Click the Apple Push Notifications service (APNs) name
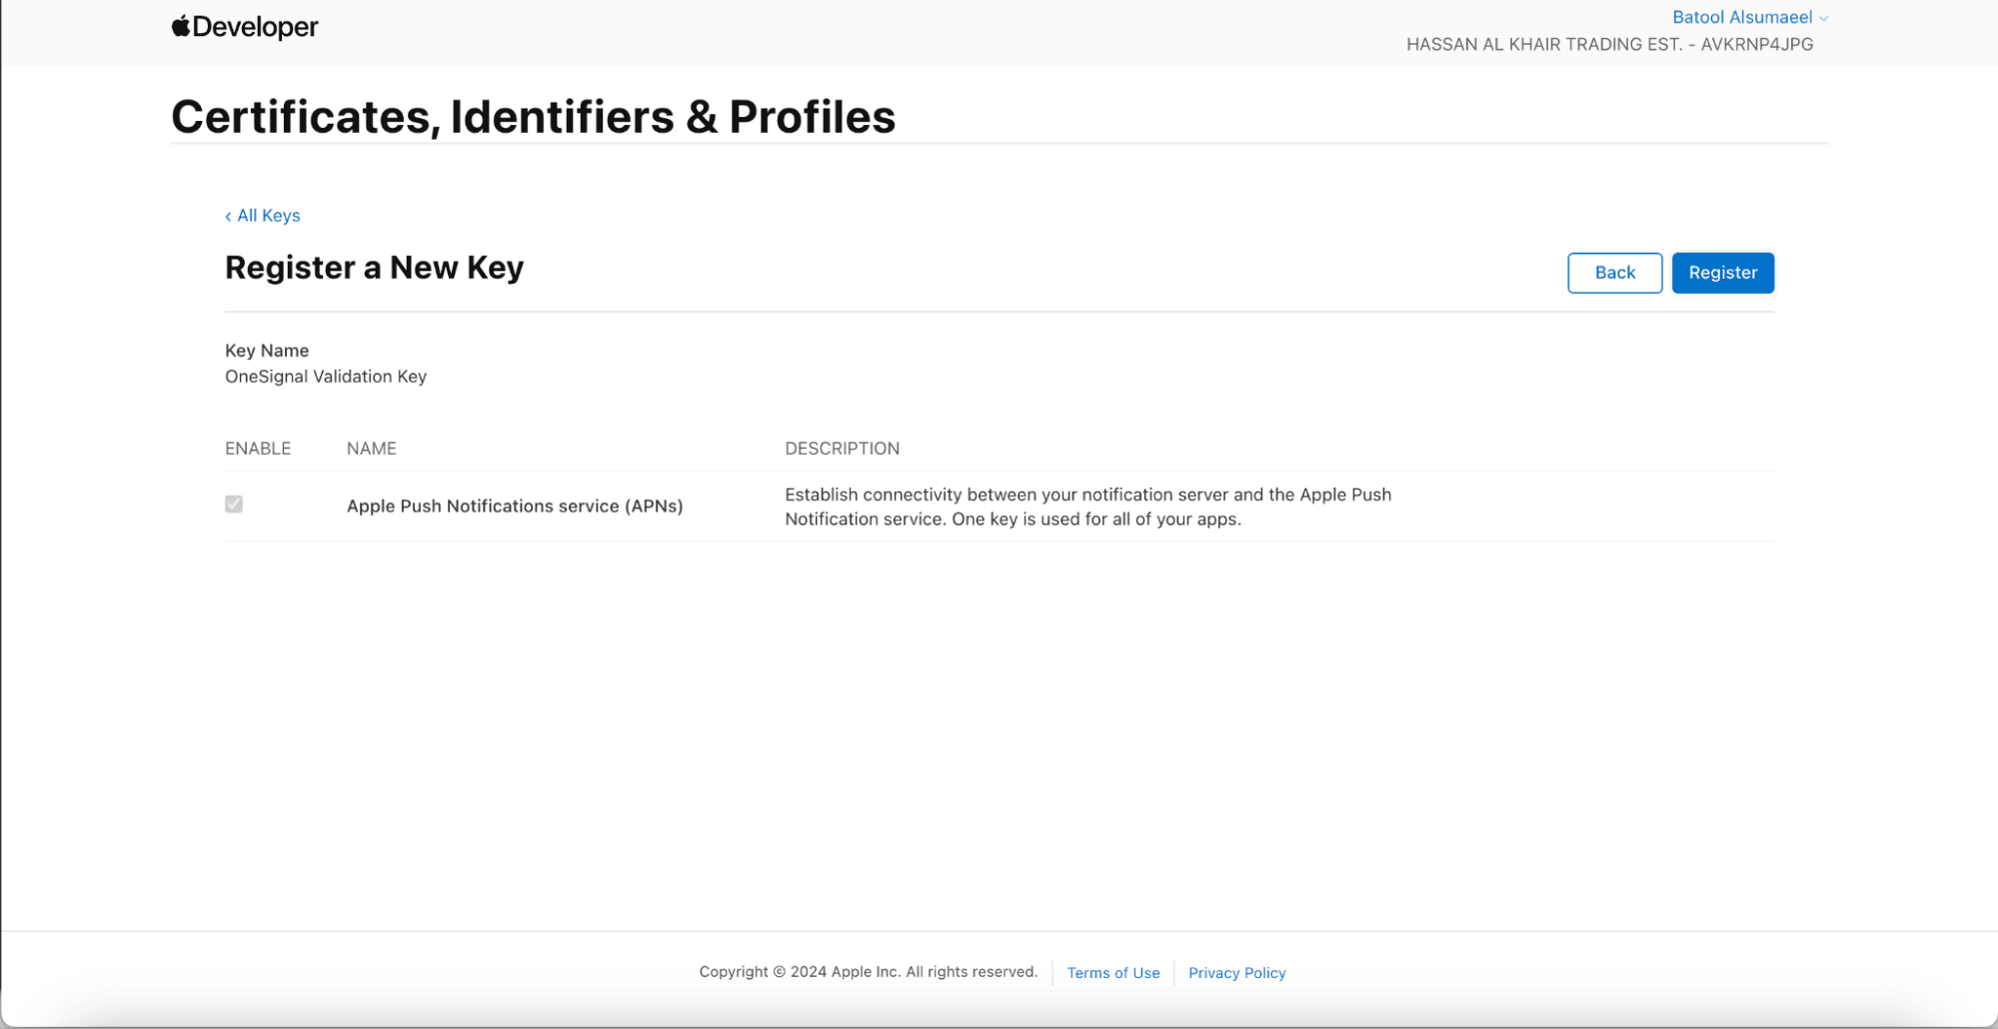1998x1029 pixels. point(515,507)
